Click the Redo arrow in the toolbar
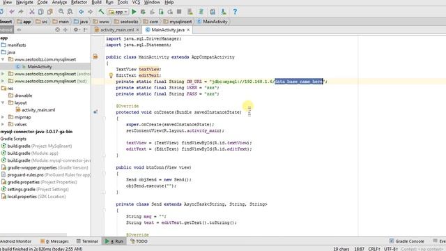446x251 pixels. [21, 12]
